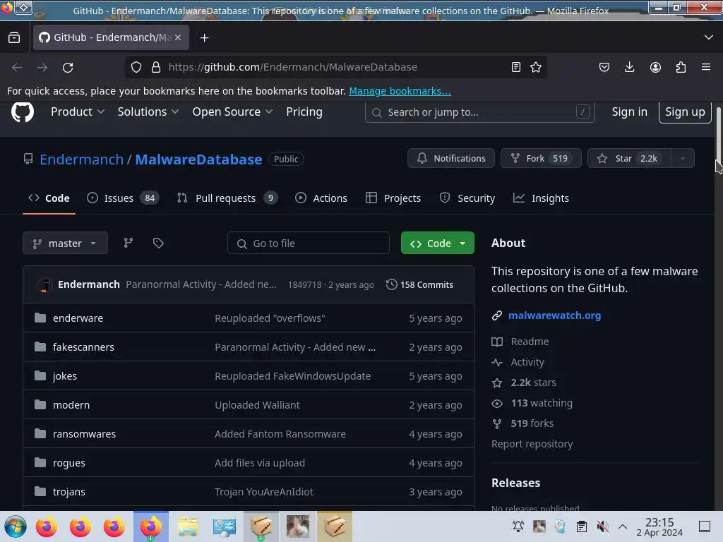Open the Star lists dropdown arrow

coord(683,159)
